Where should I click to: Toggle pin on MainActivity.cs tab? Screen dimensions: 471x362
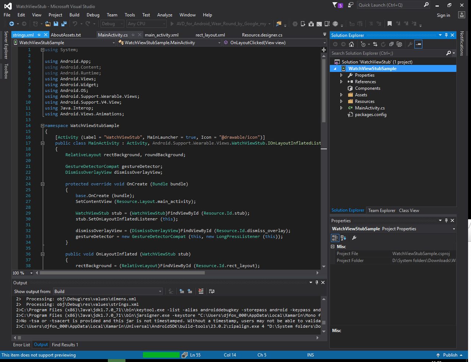point(133,35)
